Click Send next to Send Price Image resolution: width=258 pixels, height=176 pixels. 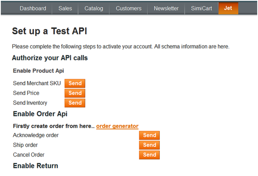coord(75,93)
